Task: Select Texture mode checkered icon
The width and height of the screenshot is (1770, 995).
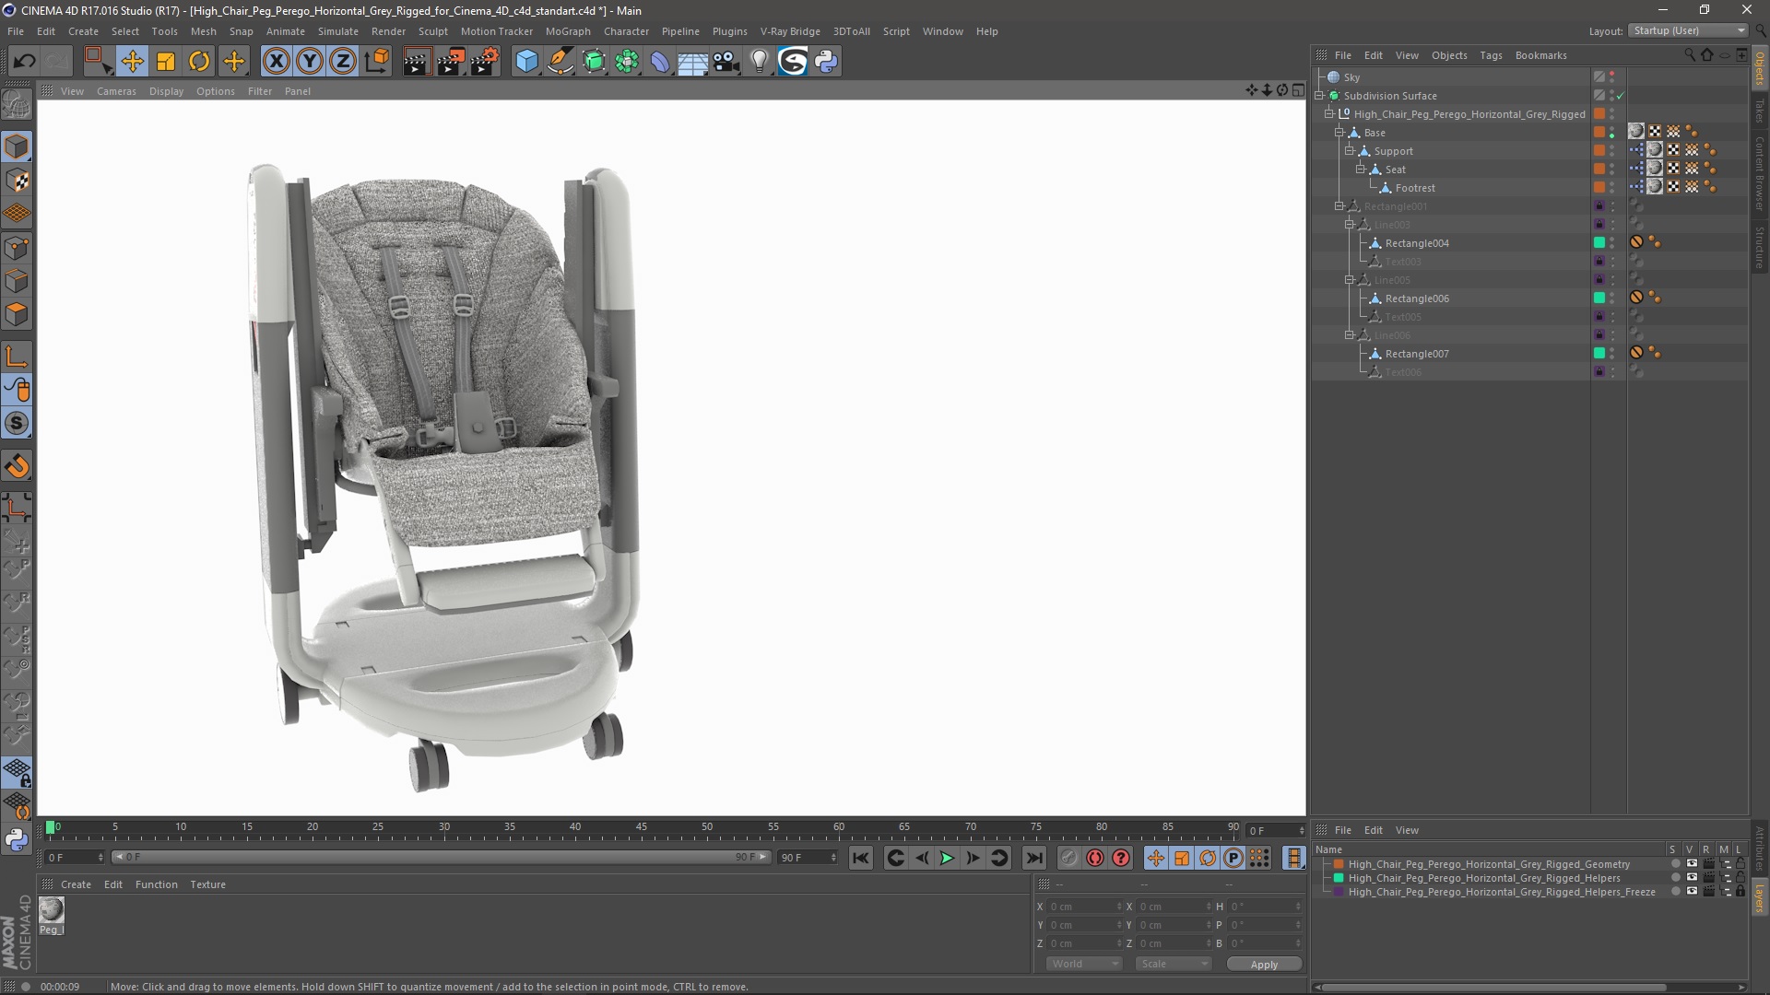Action: (17, 181)
